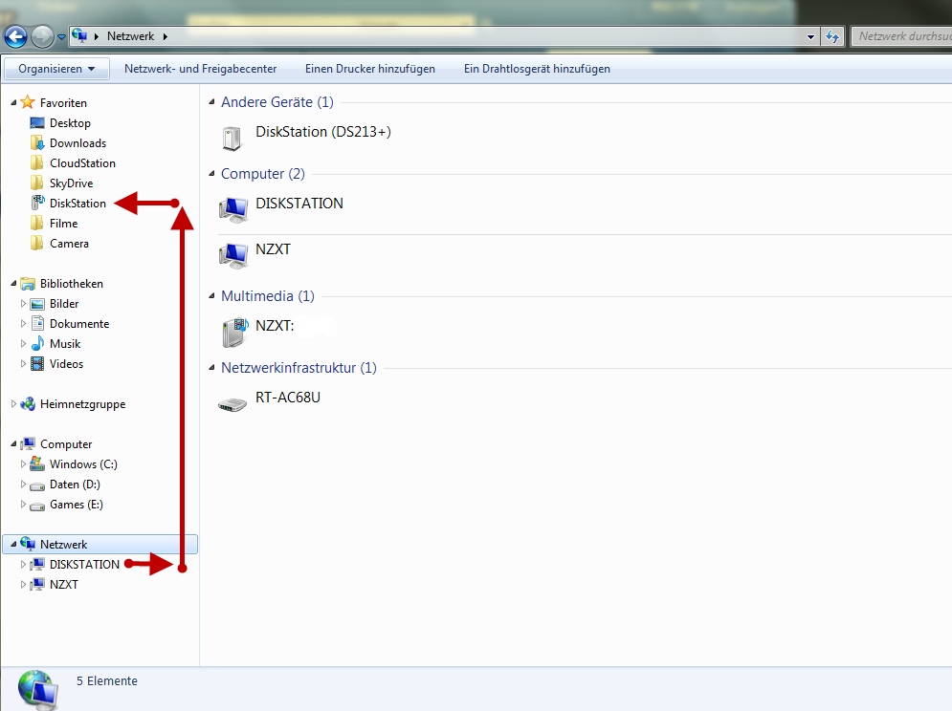Select the Windows (C:) drive icon
Image resolution: width=952 pixels, height=711 pixels.
pos(37,464)
